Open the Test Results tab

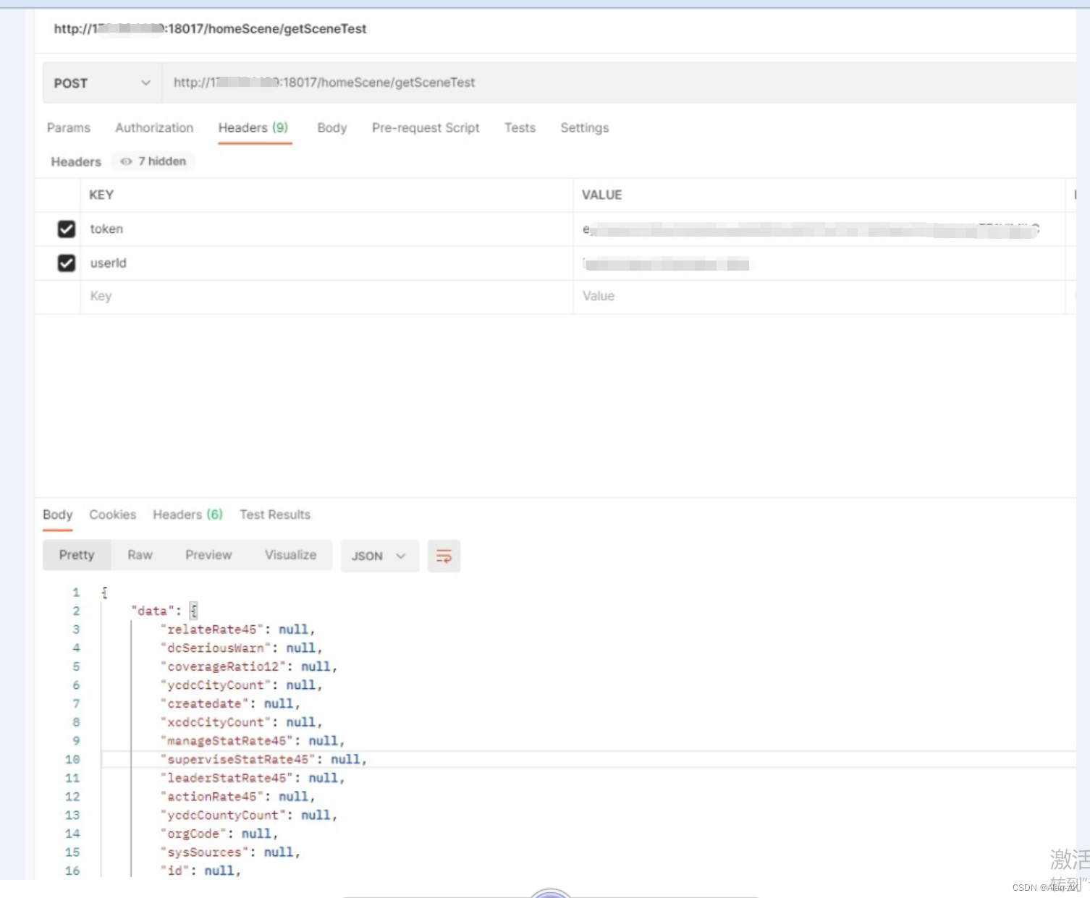[x=275, y=514]
